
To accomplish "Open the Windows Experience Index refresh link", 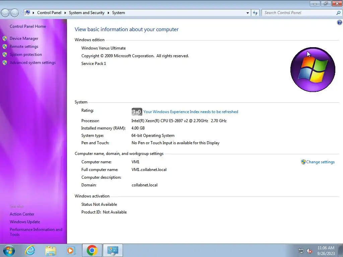I will coord(191,112).
